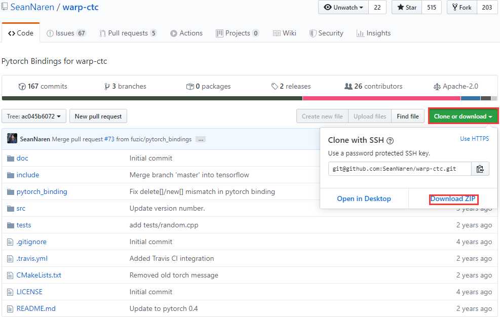Image resolution: width=500 pixels, height=317 pixels.
Task: Select the Code tab
Action: coord(21,33)
